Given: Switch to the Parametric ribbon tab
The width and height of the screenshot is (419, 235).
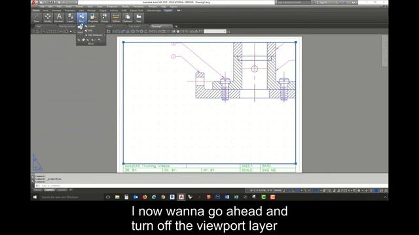Looking at the screenshot, I should point(70,10).
